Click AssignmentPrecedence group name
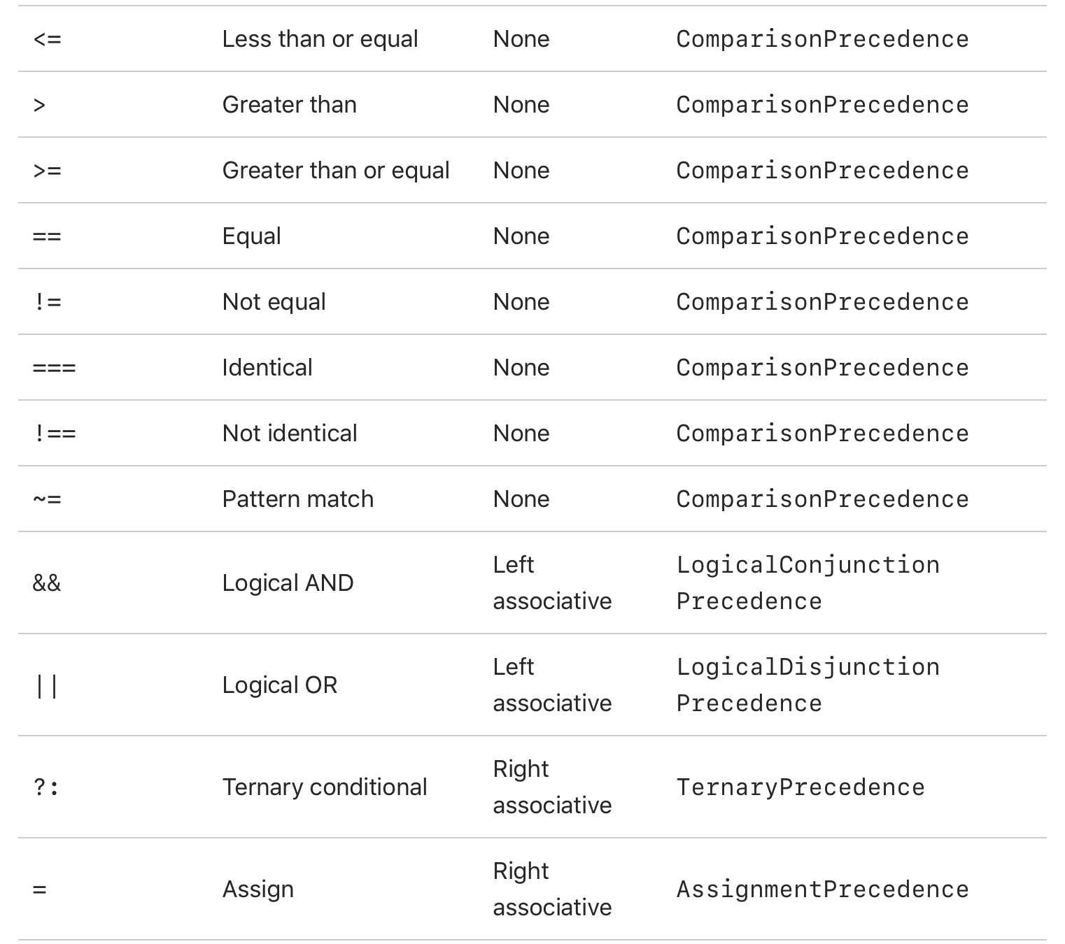 click(x=822, y=889)
